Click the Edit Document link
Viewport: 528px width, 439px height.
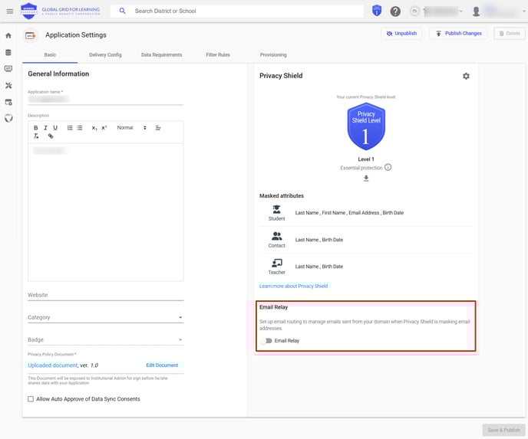[x=162, y=365]
